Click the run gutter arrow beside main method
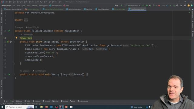 pos(9,74)
